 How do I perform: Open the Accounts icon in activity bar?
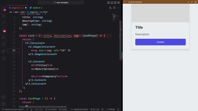click(3, 97)
